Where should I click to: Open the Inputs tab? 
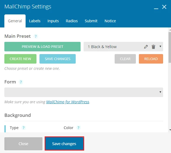click(x=53, y=21)
